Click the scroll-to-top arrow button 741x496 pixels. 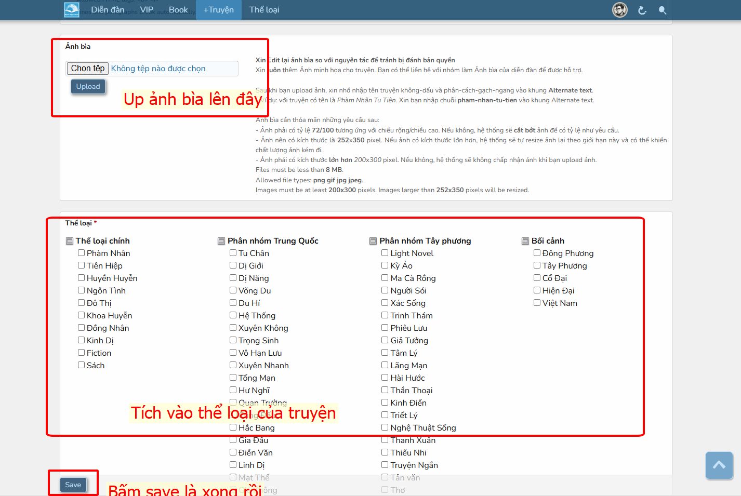[x=719, y=465]
